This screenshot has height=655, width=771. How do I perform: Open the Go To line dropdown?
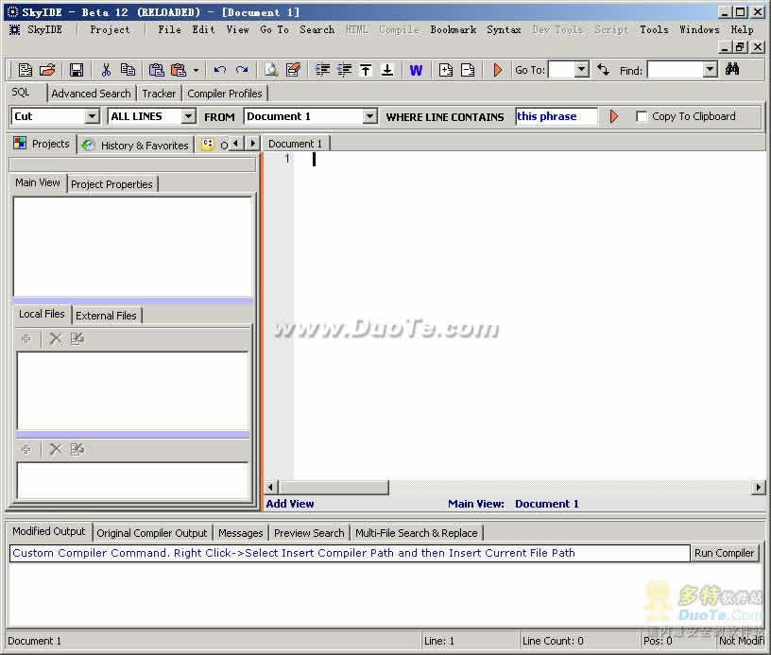(581, 69)
